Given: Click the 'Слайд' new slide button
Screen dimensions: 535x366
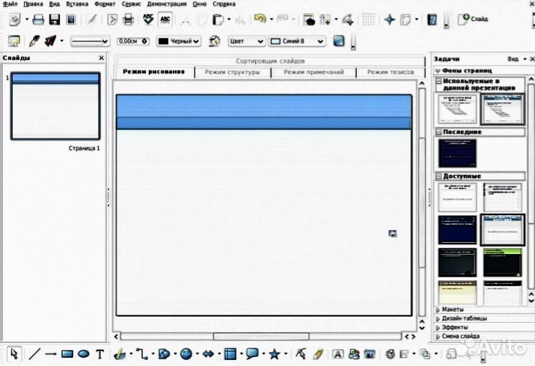Looking at the screenshot, I should pos(474,18).
